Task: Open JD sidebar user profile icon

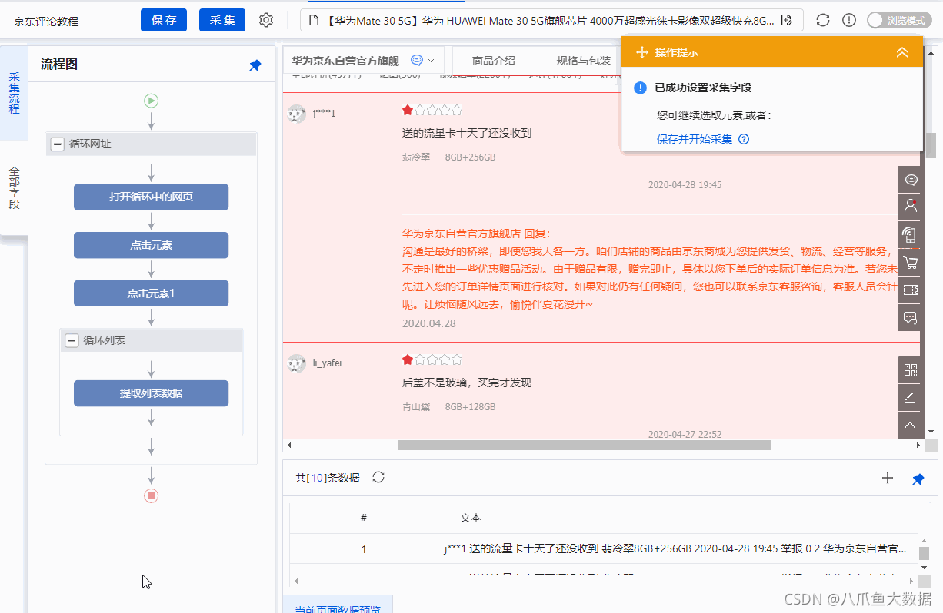Action: [x=911, y=207]
